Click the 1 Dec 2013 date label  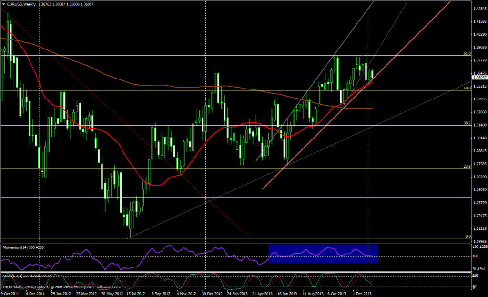click(x=362, y=294)
